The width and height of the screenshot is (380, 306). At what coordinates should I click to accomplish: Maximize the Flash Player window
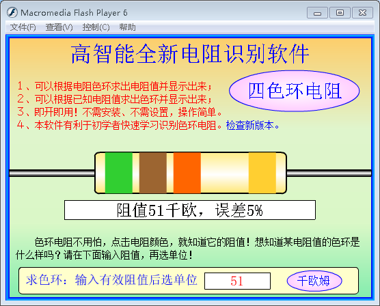click(340, 13)
